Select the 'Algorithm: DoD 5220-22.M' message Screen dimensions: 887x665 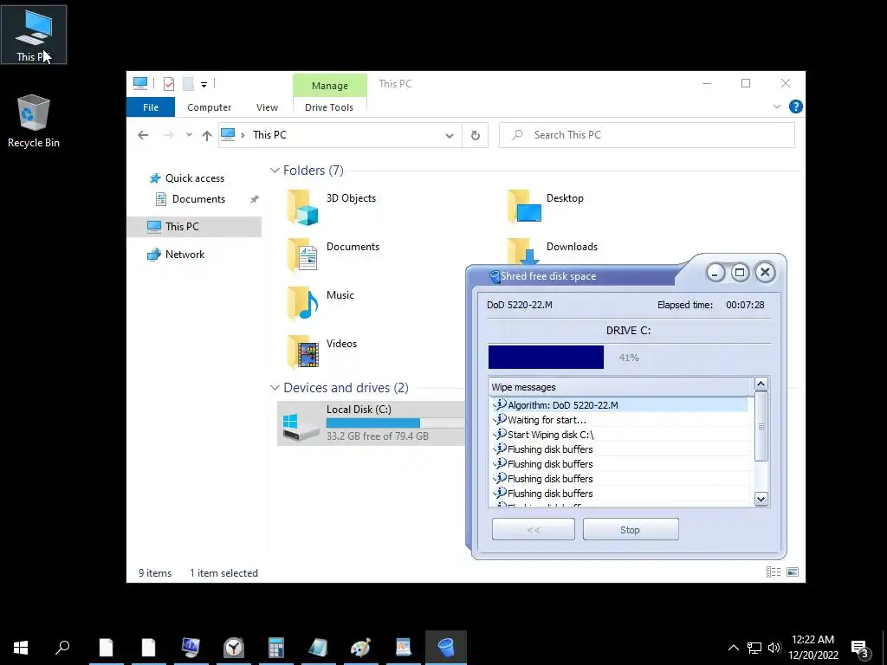pyautogui.click(x=620, y=405)
